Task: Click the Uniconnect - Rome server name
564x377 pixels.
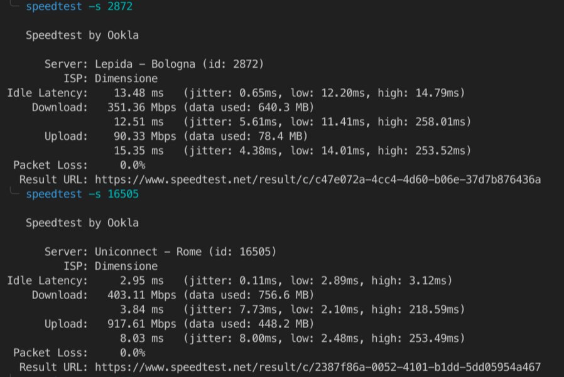Action: (x=148, y=252)
